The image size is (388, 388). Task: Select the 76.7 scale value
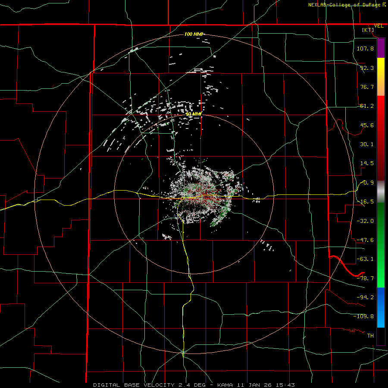tap(367, 87)
